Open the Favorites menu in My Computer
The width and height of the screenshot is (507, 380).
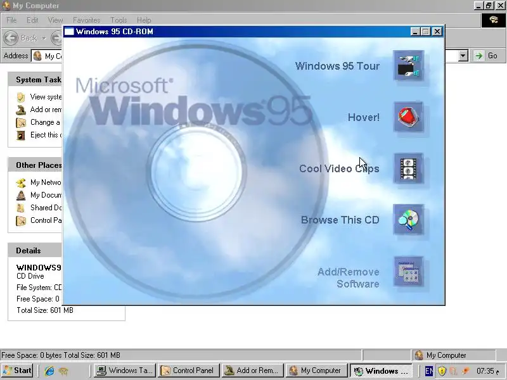[86, 20]
